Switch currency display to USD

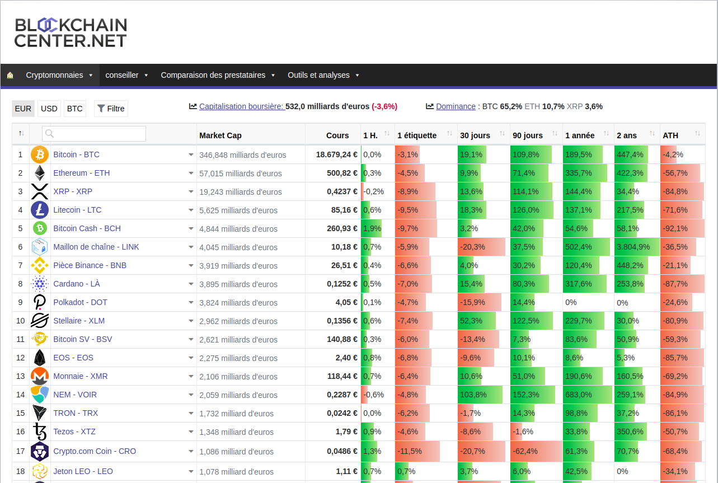pos(49,108)
